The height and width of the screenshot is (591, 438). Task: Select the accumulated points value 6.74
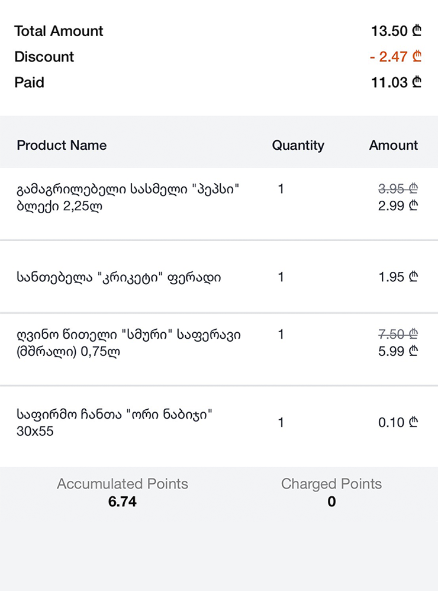click(123, 502)
